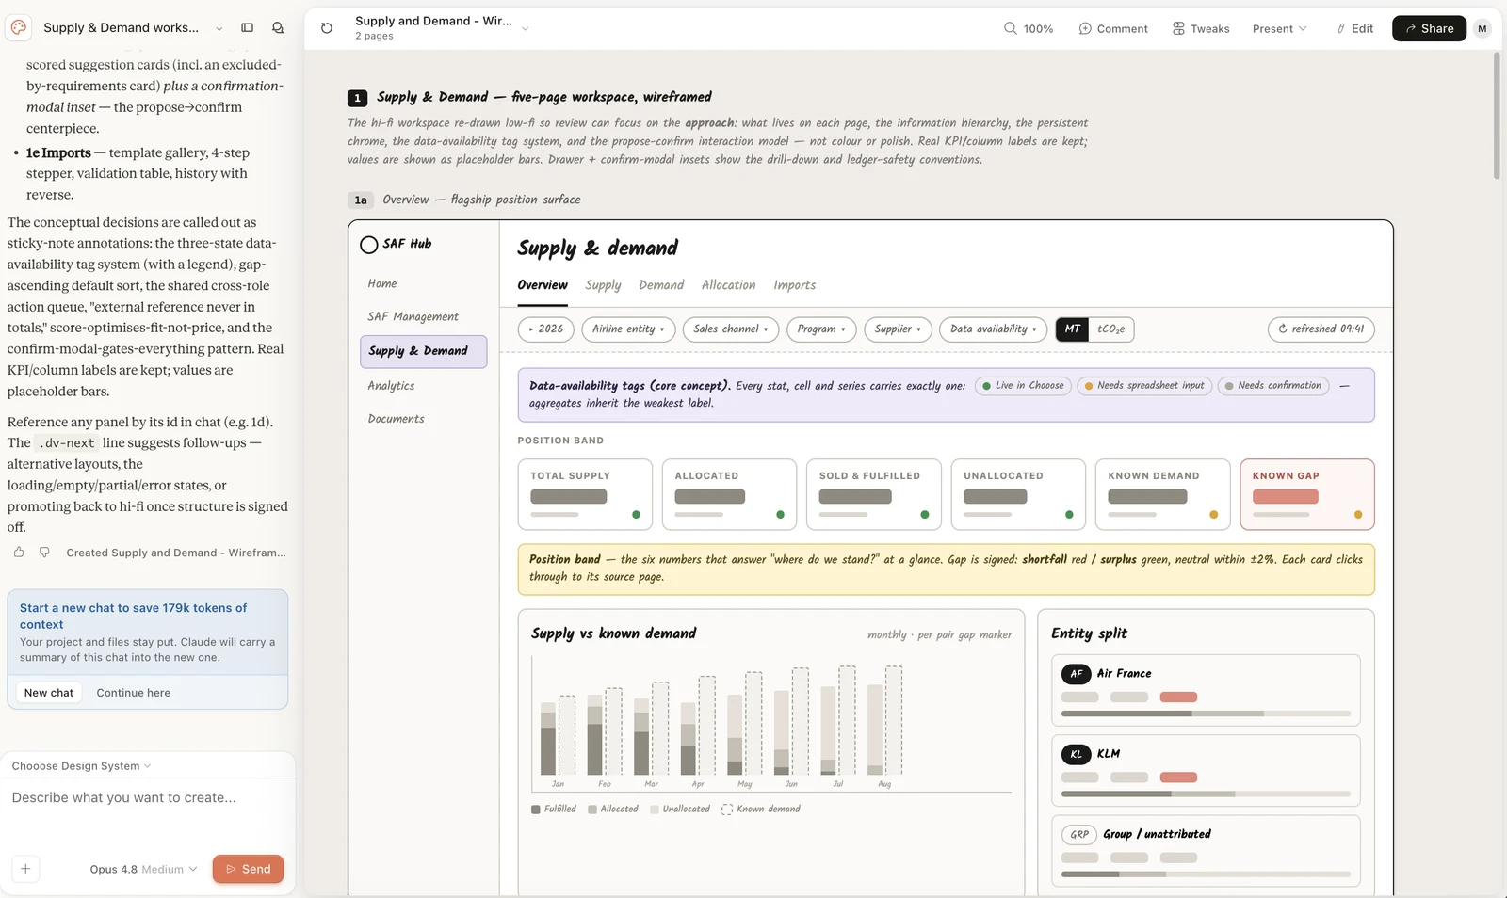Click the GRP group badge
The width and height of the screenshot is (1507, 898).
coord(1079,834)
